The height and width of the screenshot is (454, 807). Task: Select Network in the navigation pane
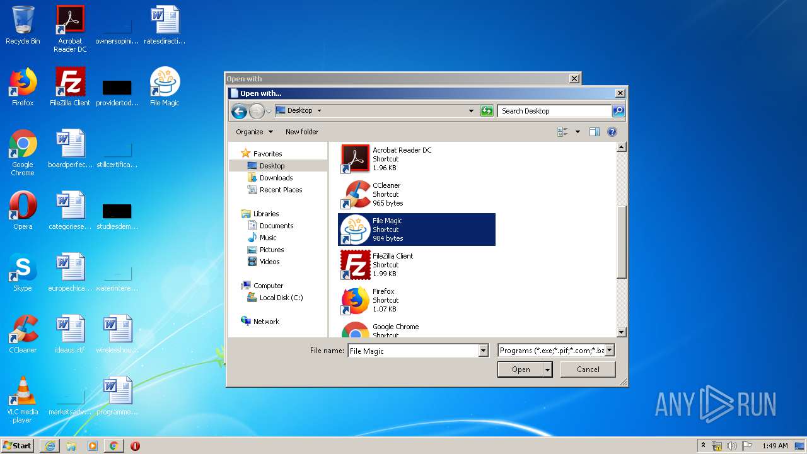pyautogui.click(x=266, y=322)
